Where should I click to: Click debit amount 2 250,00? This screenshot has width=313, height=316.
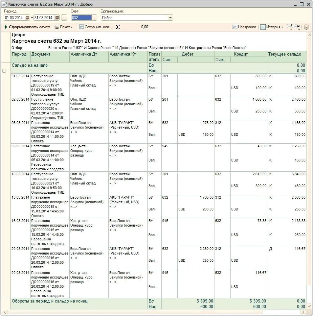(x=206, y=249)
